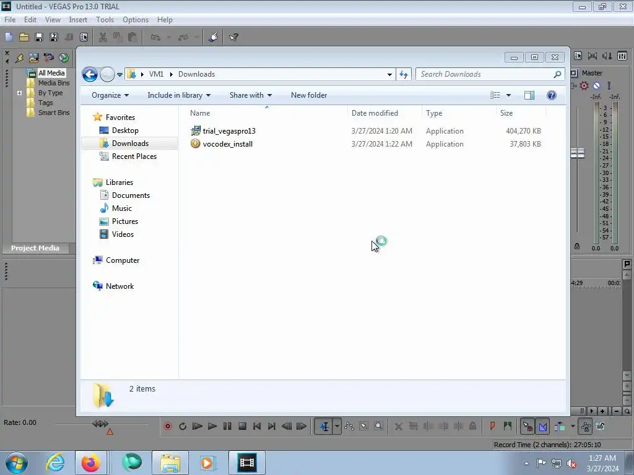Open the File menu in VEGAS
634x475 pixels.
pyautogui.click(x=10, y=19)
